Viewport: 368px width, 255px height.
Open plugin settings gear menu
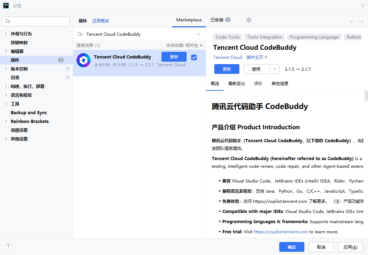tap(249, 20)
